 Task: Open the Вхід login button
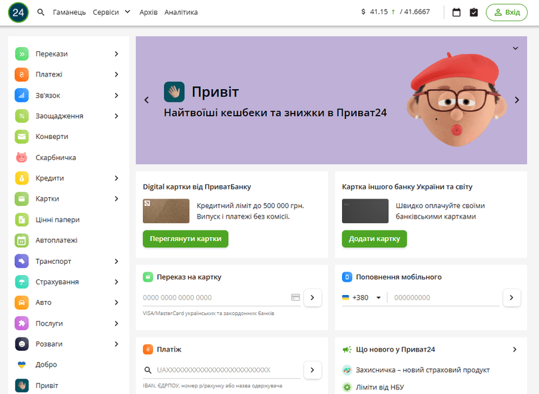506,12
